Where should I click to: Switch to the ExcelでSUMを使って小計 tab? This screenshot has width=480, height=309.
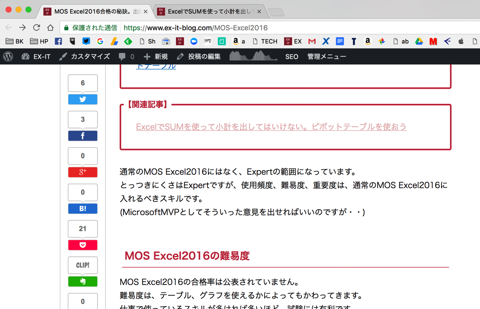point(209,11)
